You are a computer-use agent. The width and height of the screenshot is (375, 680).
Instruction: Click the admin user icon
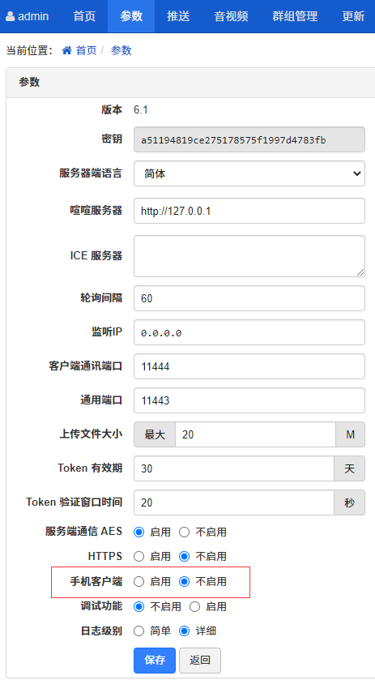tap(10, 17)
